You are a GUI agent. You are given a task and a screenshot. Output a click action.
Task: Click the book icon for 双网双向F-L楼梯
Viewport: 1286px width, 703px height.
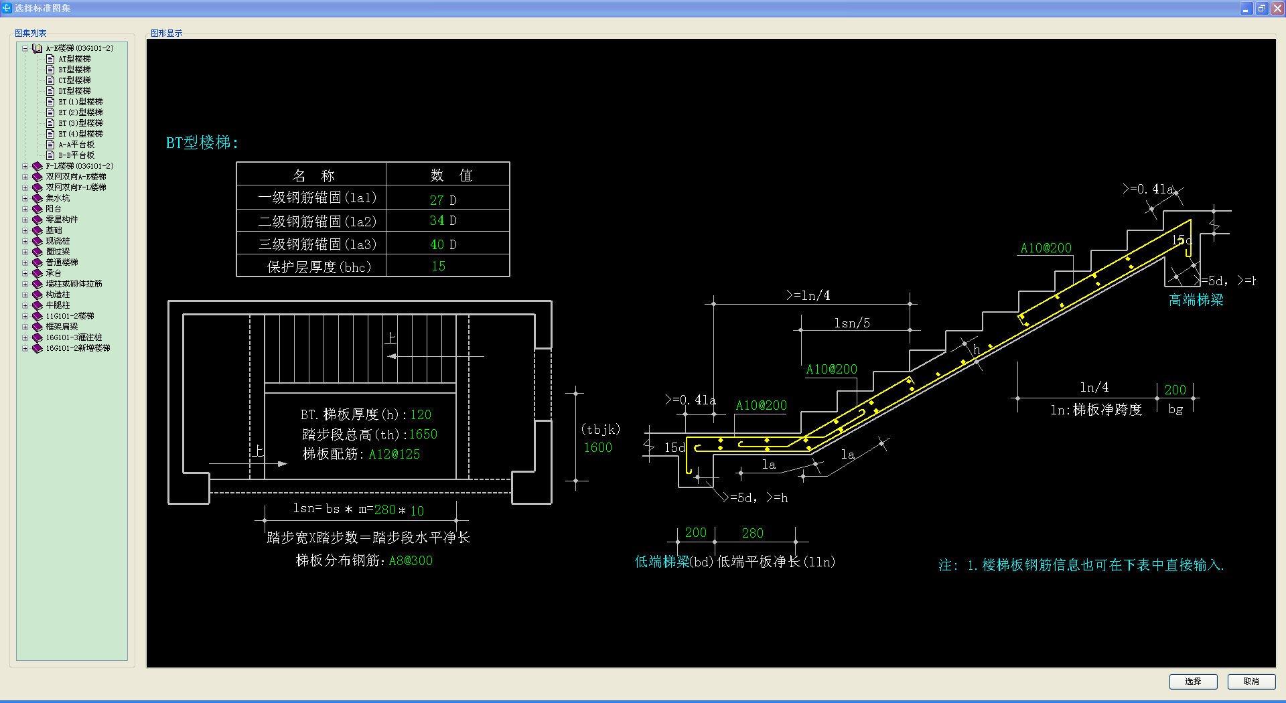pyautogui.click(x=38, y=187)
